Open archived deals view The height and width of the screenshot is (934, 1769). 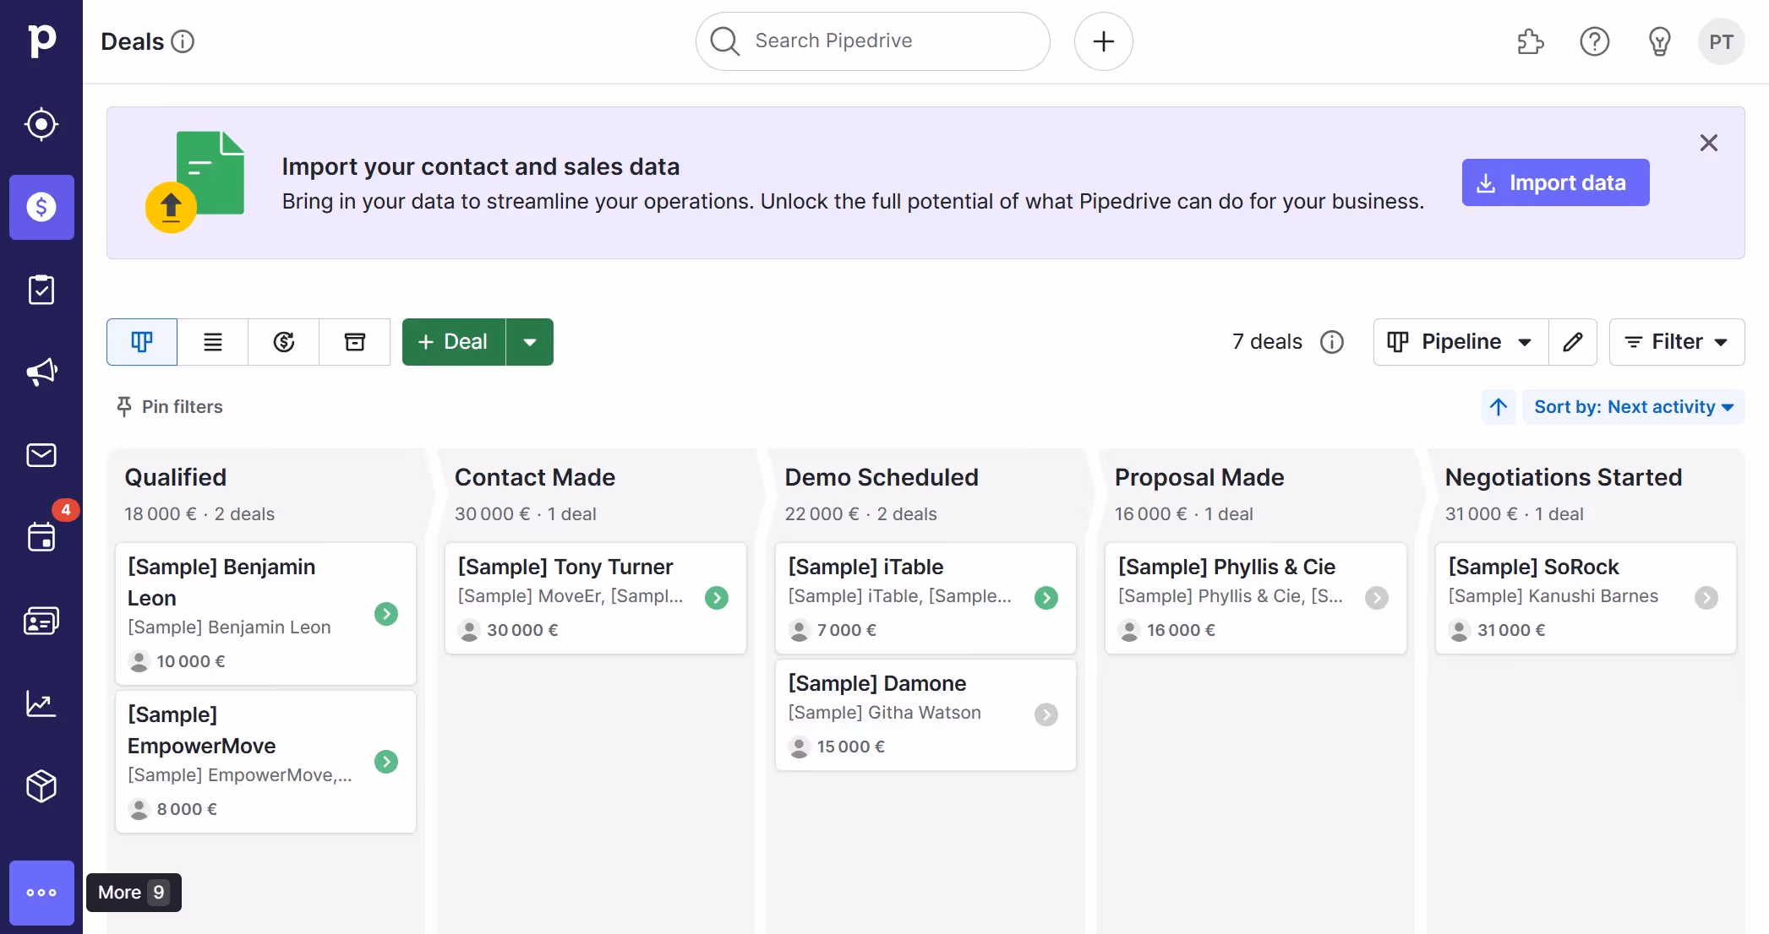tap(354, 342)
